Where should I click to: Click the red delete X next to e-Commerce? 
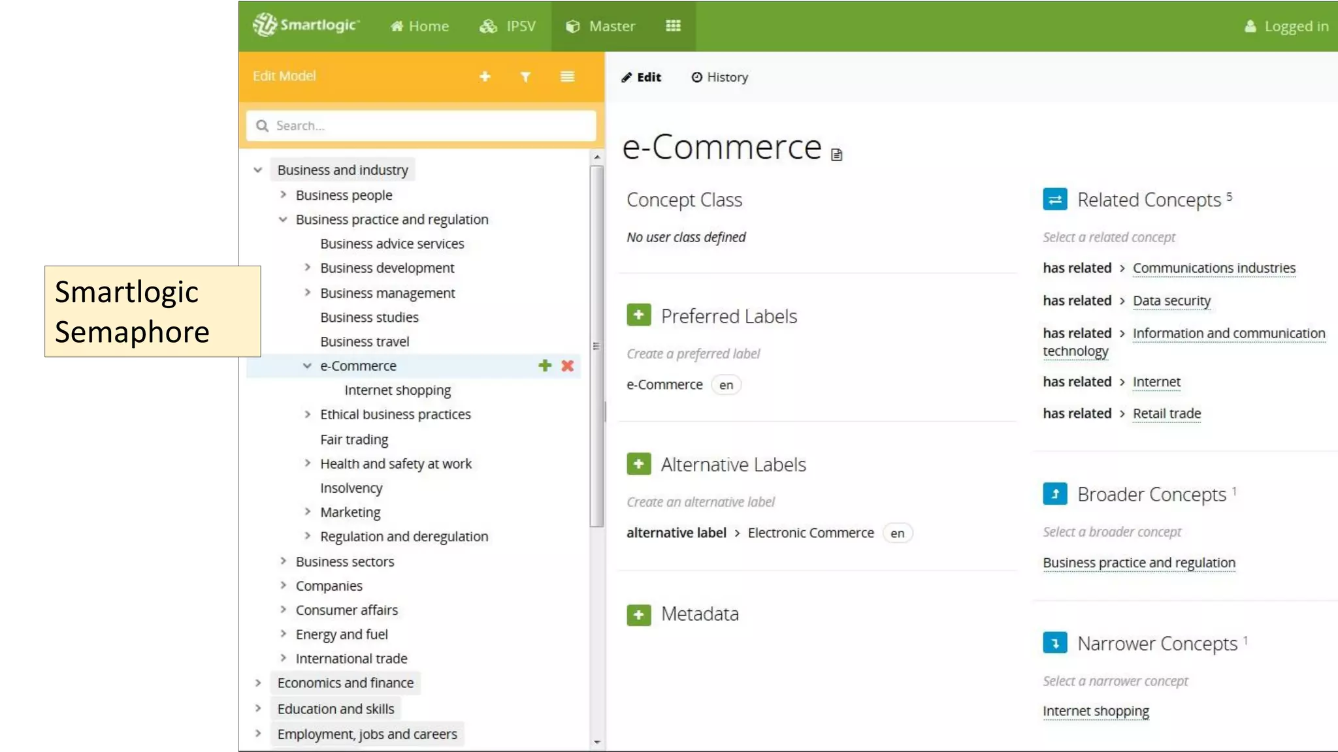click(x=567, y=366)
